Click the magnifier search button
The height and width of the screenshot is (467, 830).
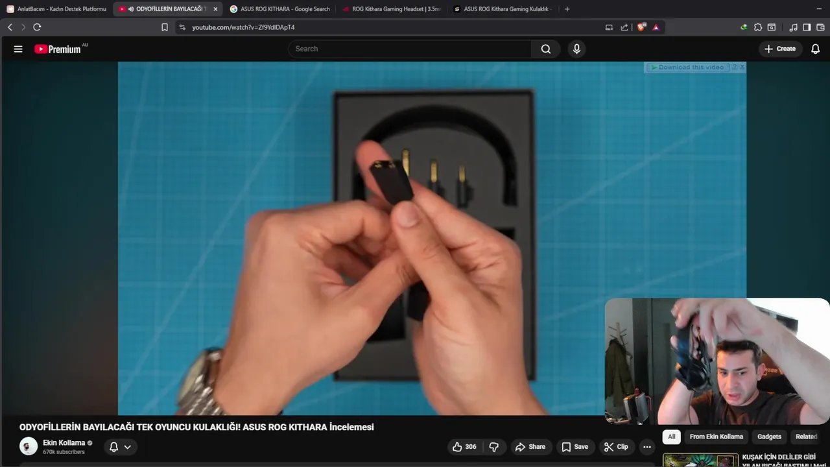[546, 49]
